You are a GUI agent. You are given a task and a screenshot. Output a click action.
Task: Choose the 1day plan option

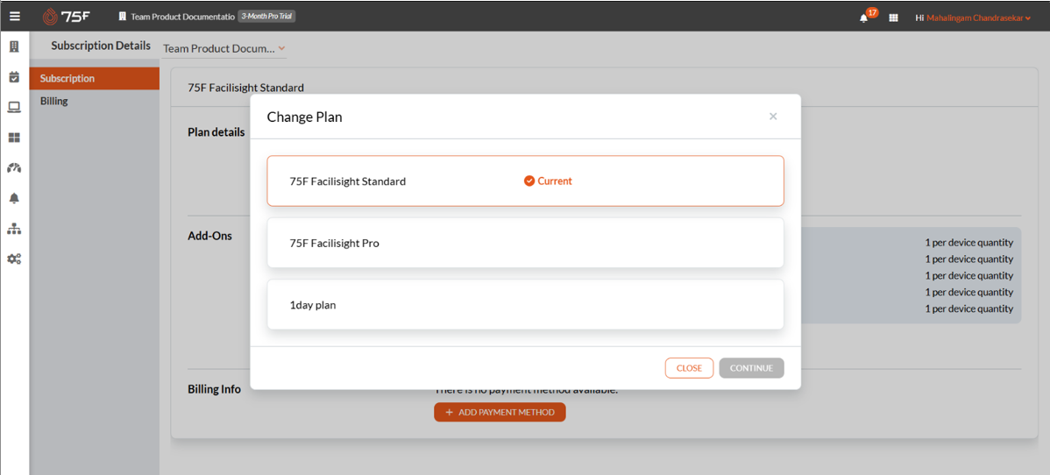click(x=525, y=305)
